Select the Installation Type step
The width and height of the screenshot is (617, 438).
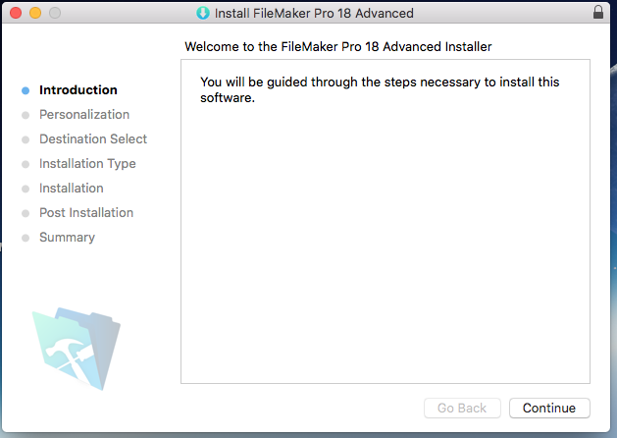(x=87, y=163)
